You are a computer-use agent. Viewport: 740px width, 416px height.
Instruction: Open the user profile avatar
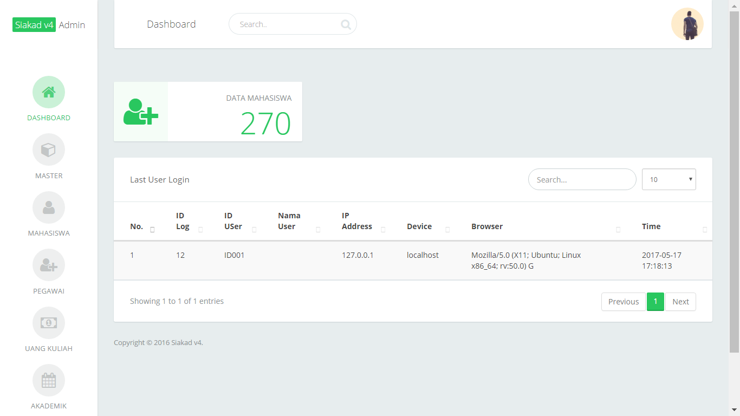point(687,24)
